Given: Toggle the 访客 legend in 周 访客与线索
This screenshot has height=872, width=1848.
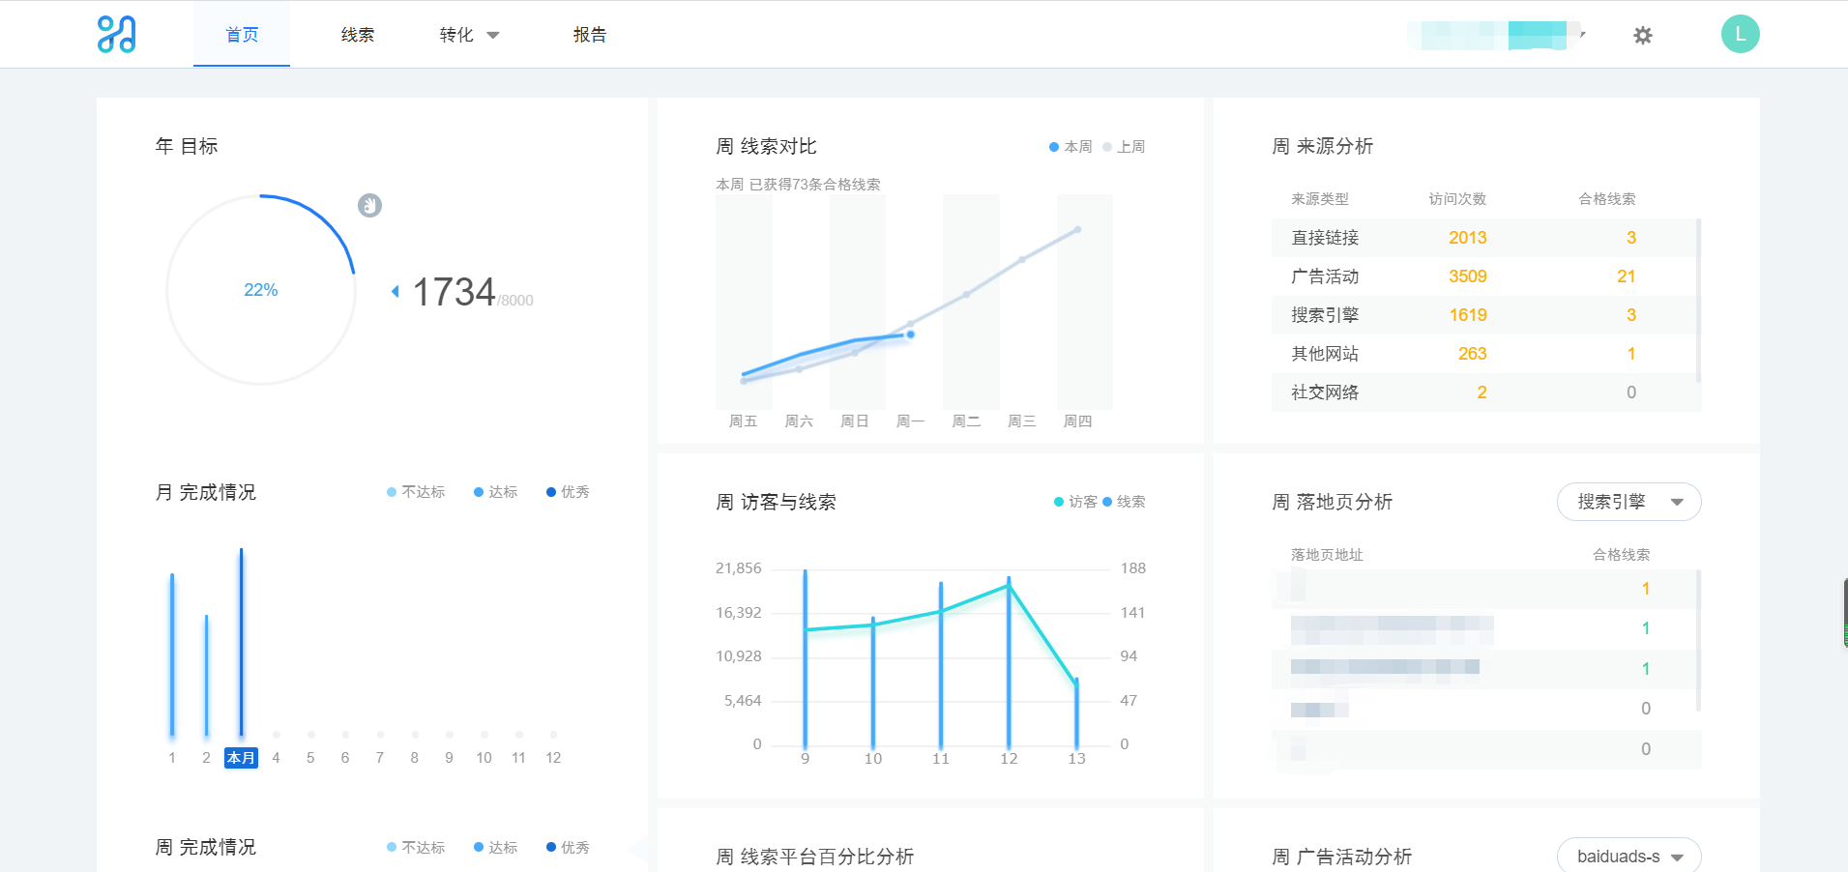Looking at the screenshot, I should click(1075, 502).
